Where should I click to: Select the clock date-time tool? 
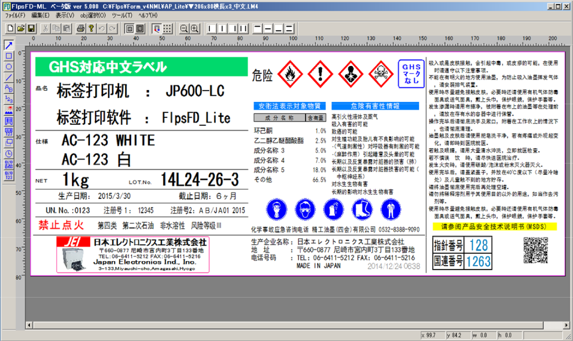(8, 153)
